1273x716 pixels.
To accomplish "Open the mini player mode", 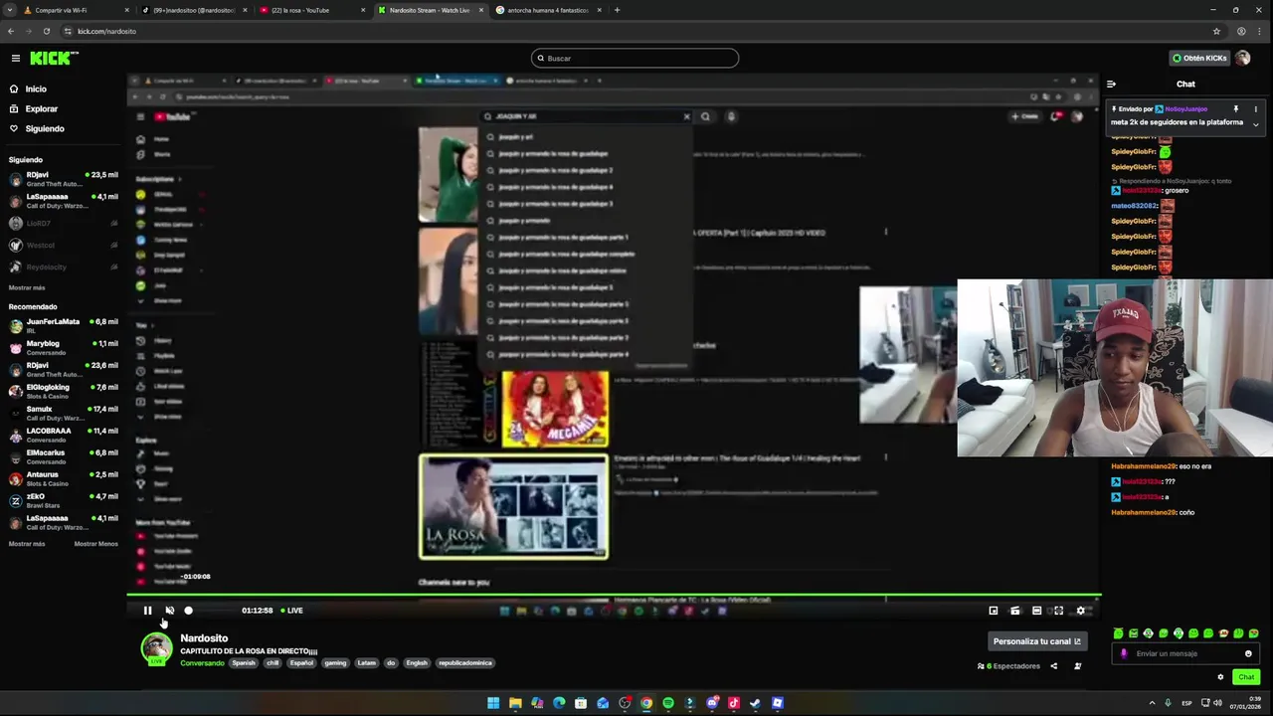I will (993, 611).
